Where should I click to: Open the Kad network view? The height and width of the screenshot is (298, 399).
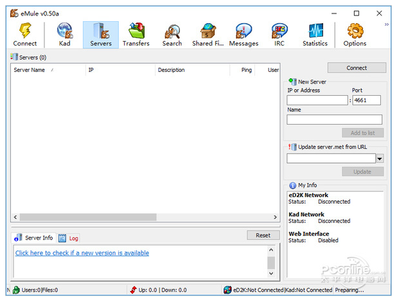click(x=65, y=35)
